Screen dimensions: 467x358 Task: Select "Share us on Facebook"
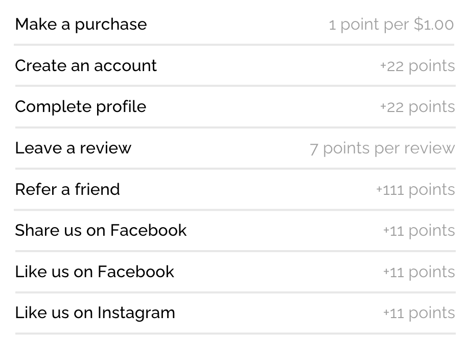101,230
